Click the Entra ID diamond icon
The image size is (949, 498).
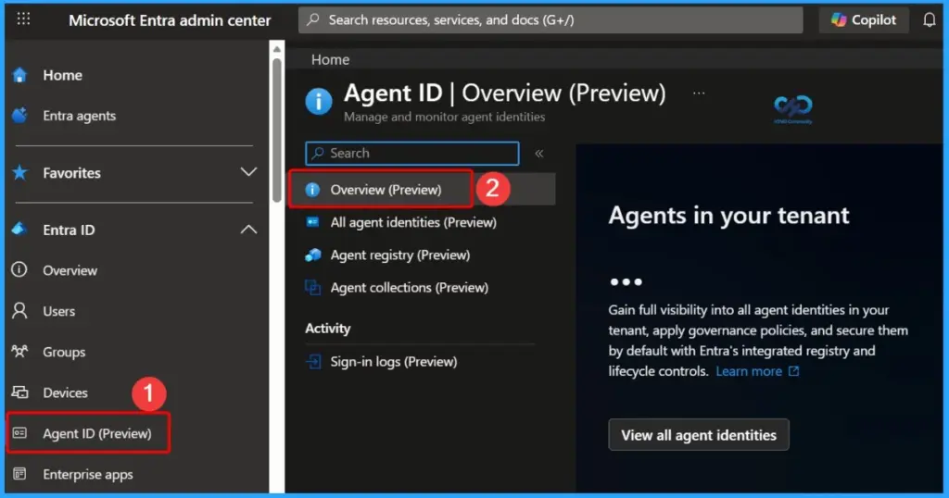click(19, 229)
